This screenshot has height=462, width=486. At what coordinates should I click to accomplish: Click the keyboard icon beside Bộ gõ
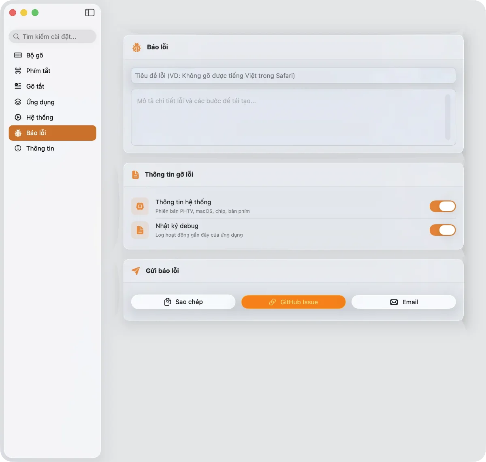click(18, 55)
